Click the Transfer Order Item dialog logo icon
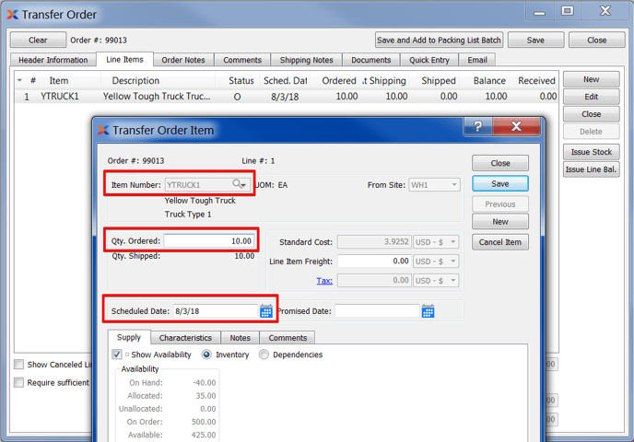The height and width of the screenshot is (442, 634). [103, 130]
